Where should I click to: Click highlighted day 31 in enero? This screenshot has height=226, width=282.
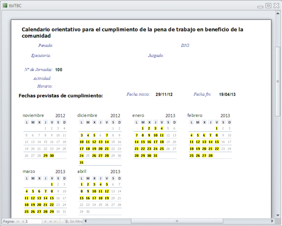coord(156,156)
